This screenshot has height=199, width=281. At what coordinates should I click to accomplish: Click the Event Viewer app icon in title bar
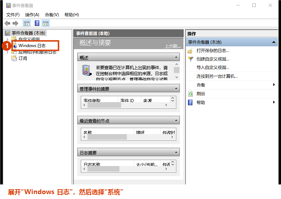8,6
